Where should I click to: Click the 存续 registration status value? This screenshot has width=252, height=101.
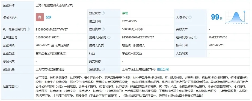[x=125, y=13]
